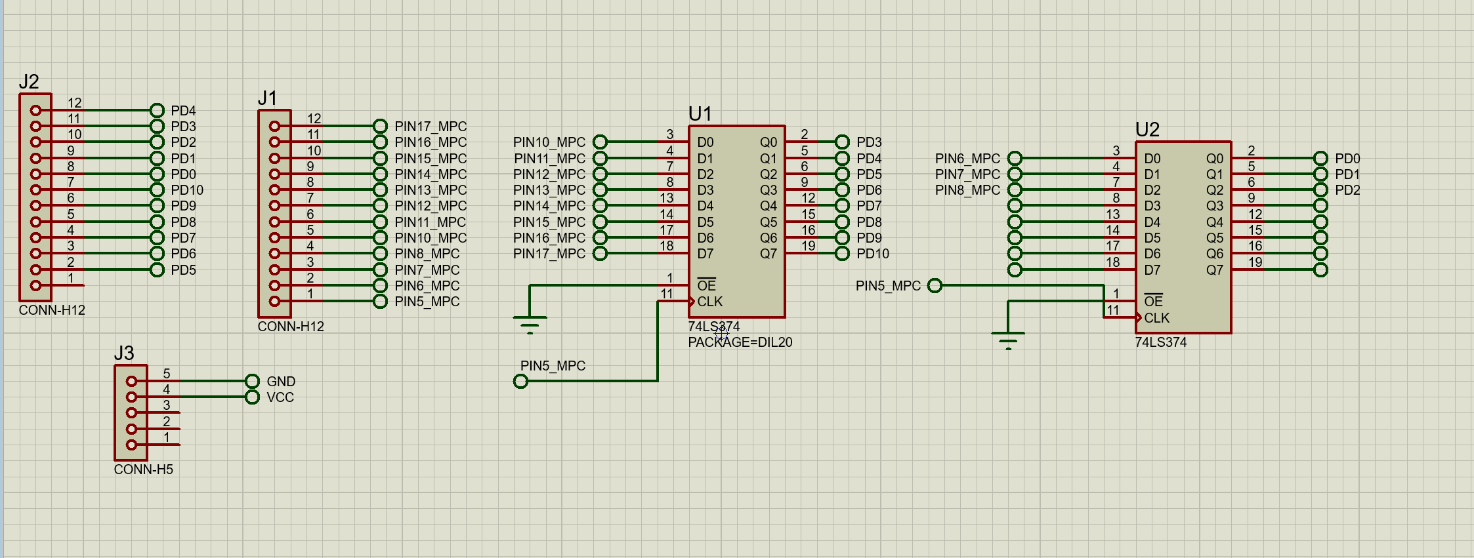The height and width of the screenshot is (558, 1474).
Task: Select the J2 connector body
Action: 35,197
